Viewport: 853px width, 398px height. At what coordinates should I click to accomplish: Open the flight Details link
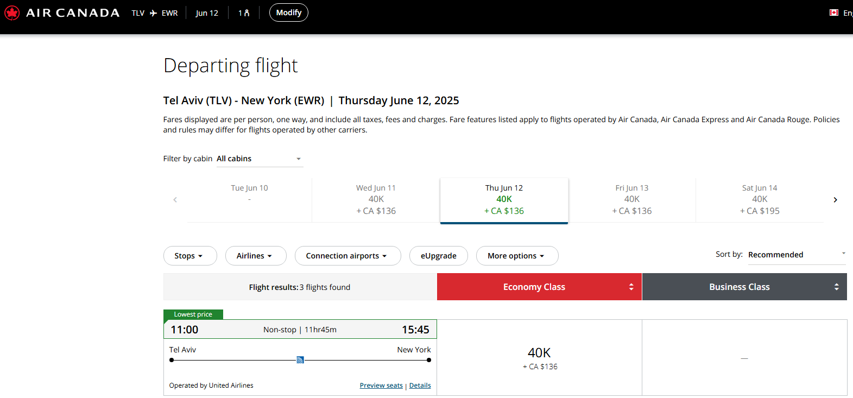[x=420, y=386]
